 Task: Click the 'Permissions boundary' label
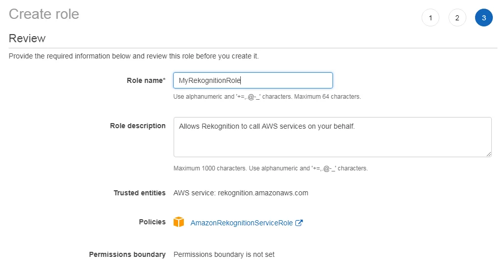click(x=127, y=254)
